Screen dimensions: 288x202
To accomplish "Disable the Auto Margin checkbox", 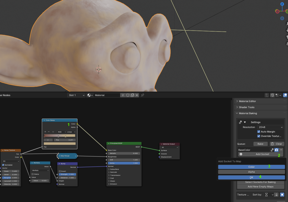I will (259, 132).
